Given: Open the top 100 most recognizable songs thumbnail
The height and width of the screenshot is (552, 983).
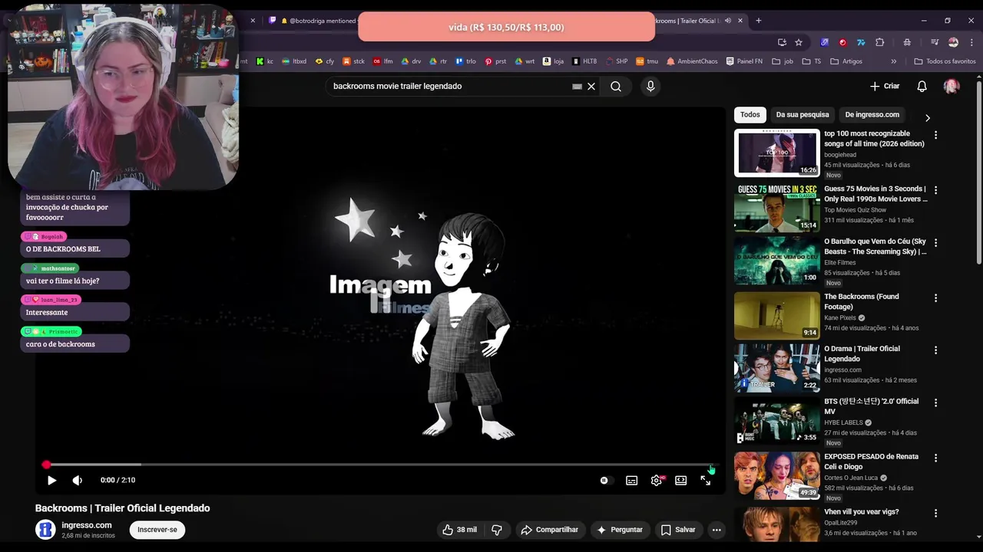Looking at the screenshot, I should 777,153.
